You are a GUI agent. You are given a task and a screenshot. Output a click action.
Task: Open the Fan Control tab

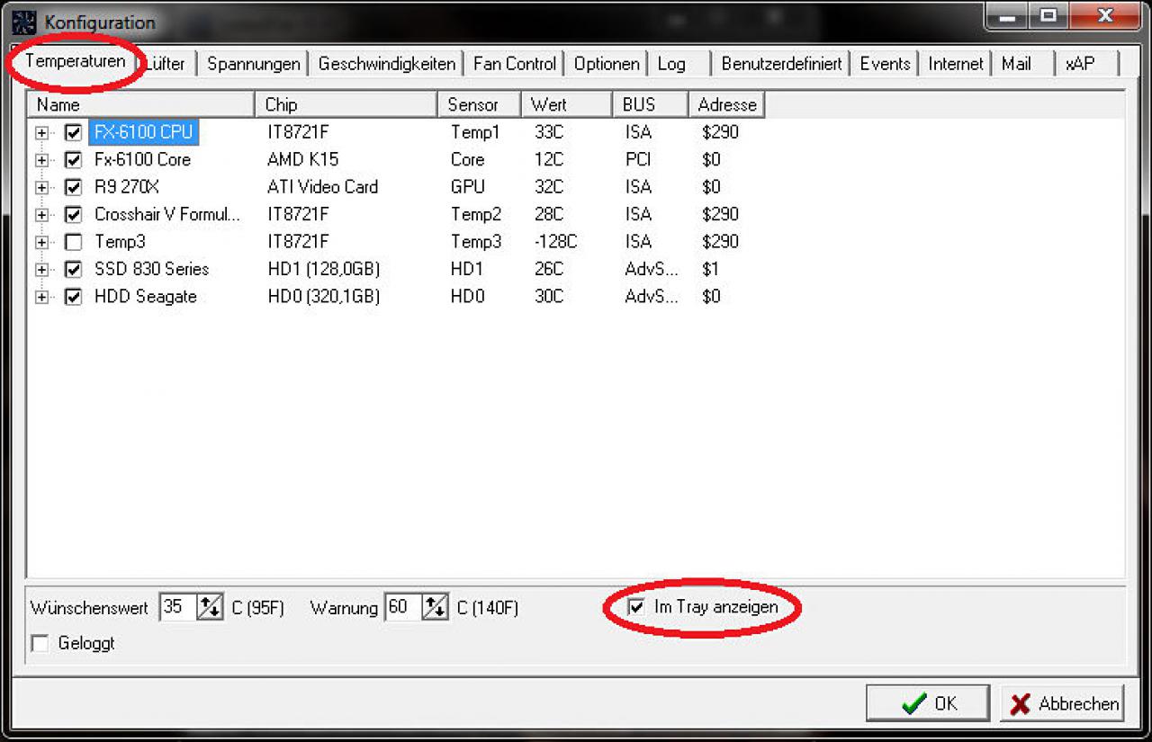pos(515,64)
